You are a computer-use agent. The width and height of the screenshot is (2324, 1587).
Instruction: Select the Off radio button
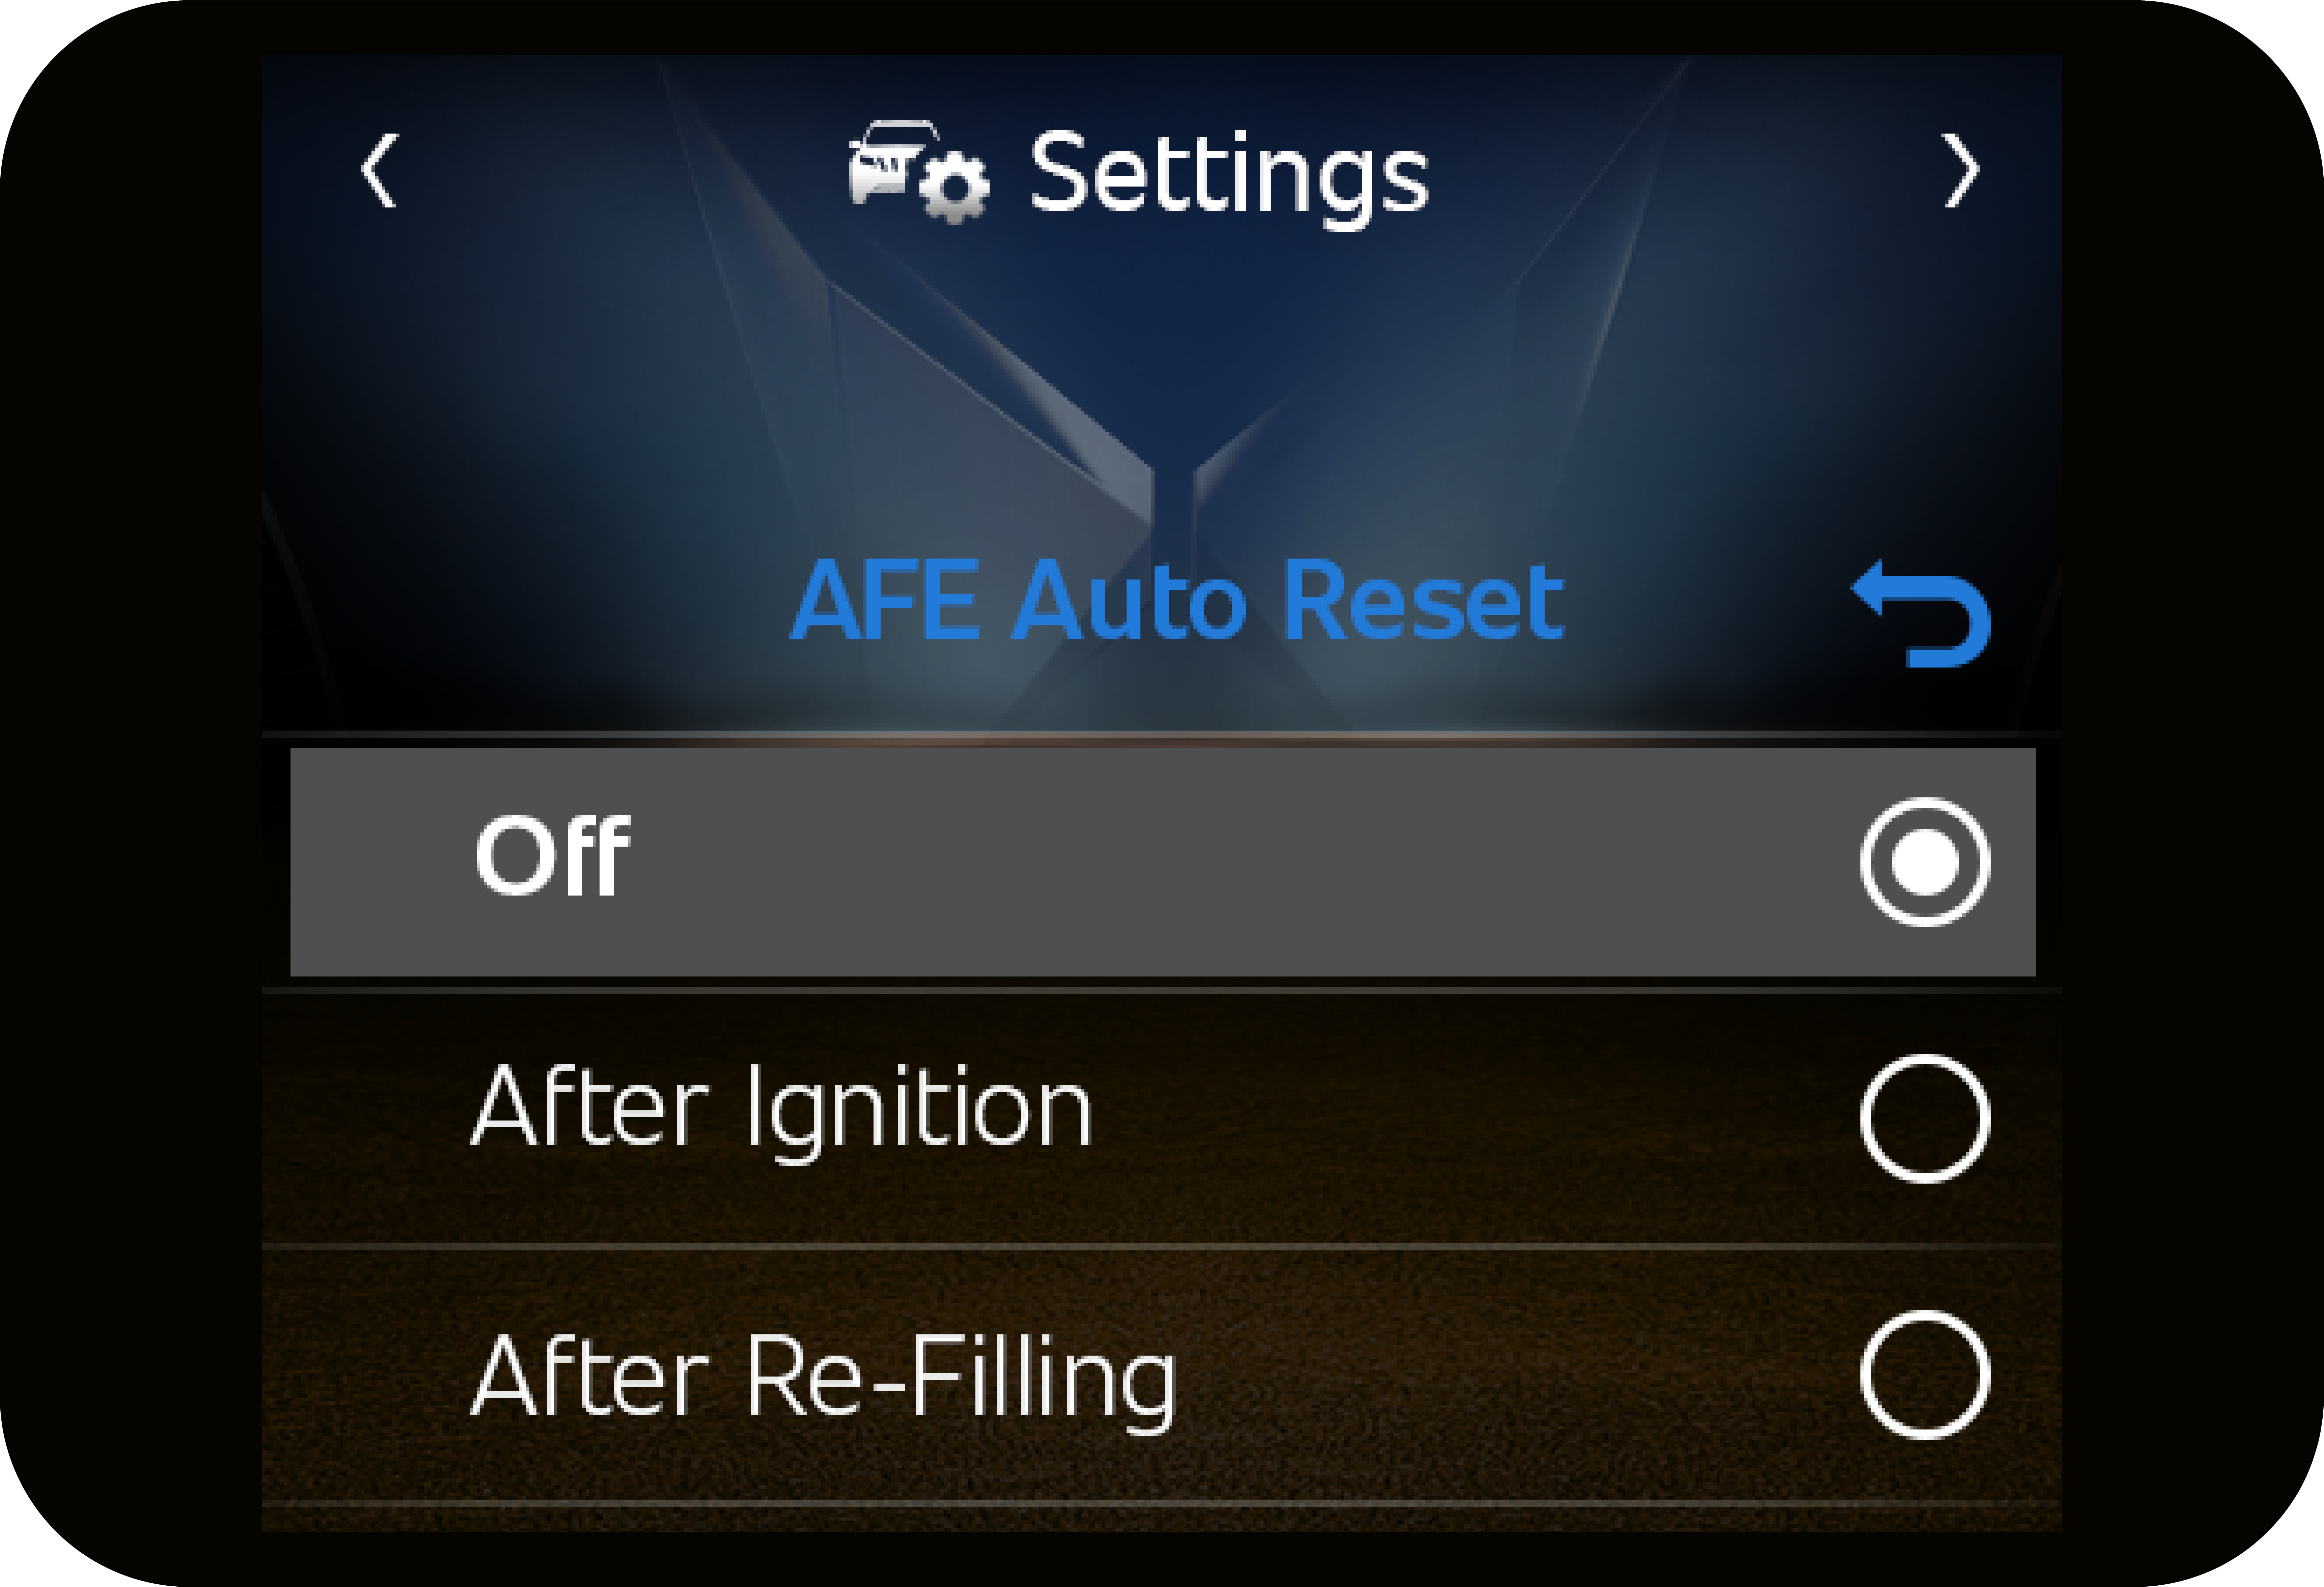coord(1924,862)
